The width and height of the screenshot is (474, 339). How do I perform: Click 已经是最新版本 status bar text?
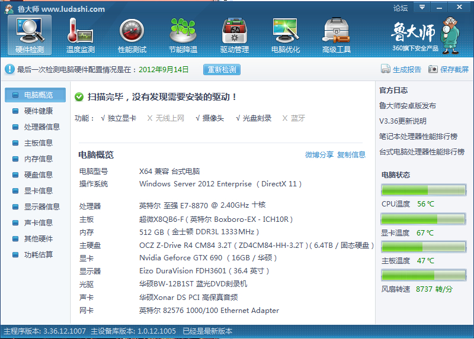click(x=207, y=331)
